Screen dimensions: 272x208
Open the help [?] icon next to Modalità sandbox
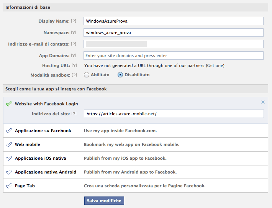74,75
